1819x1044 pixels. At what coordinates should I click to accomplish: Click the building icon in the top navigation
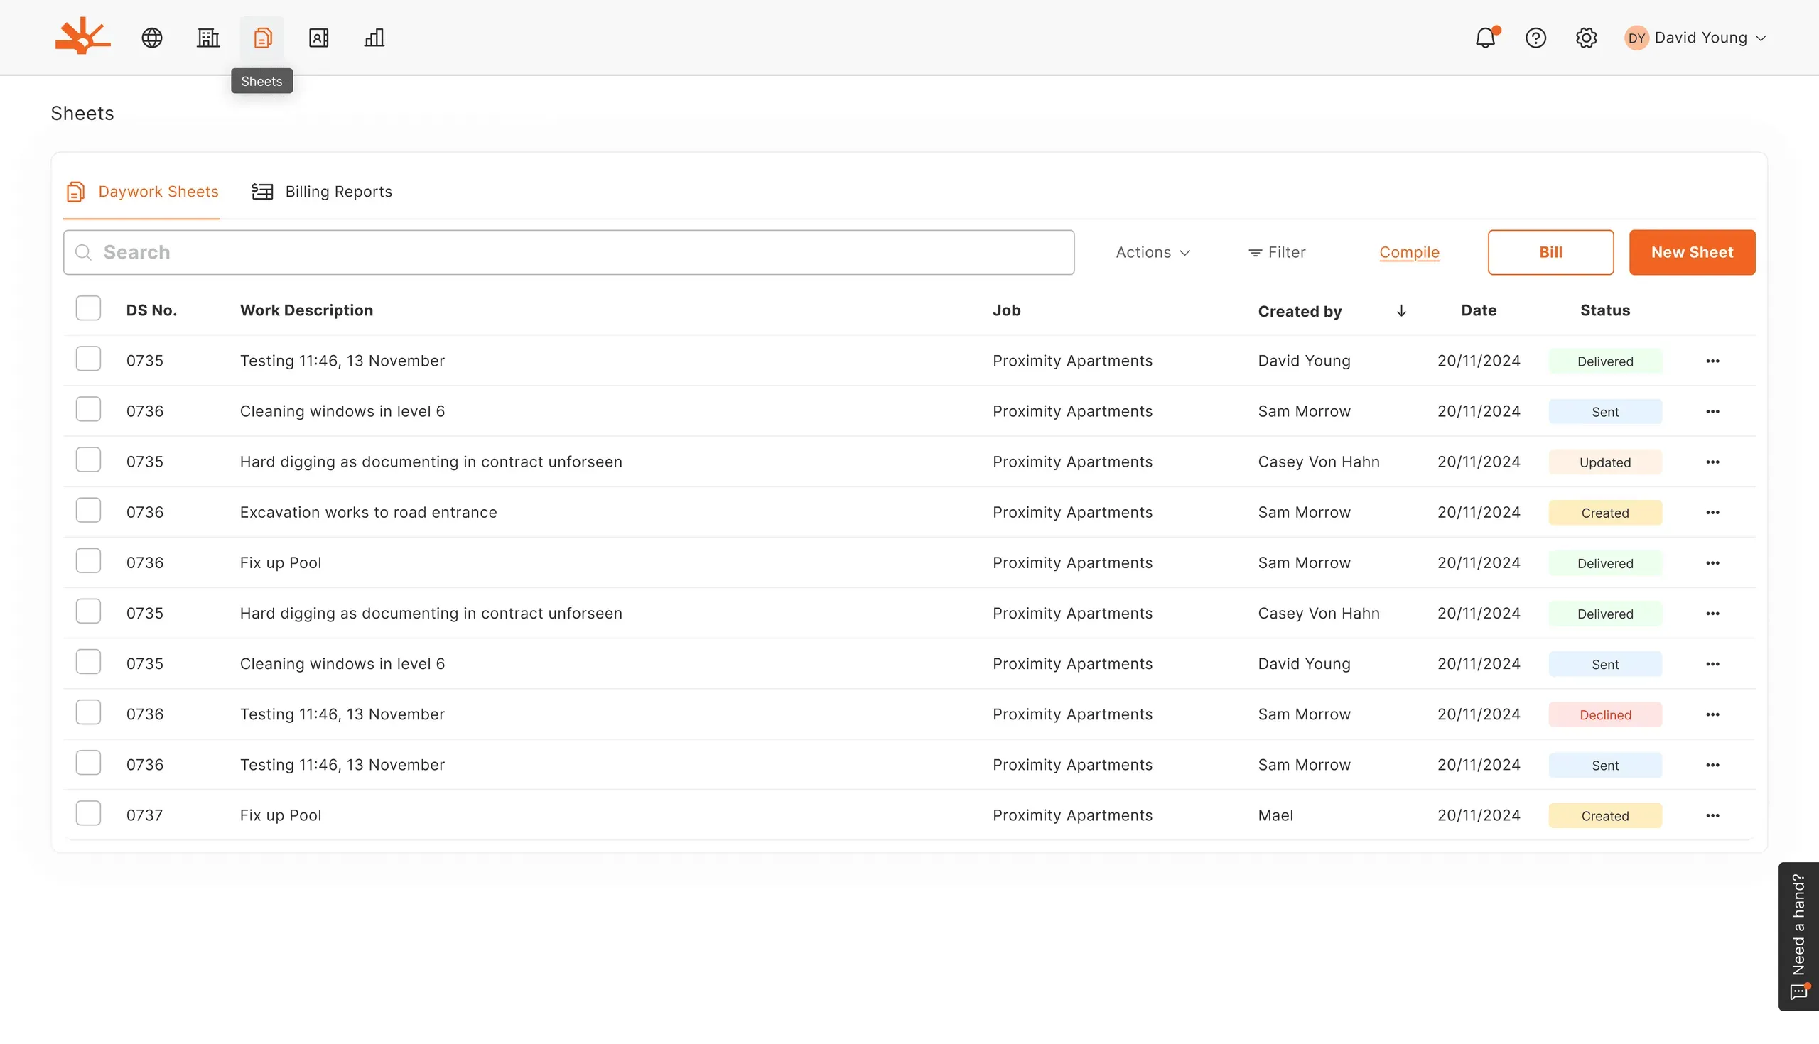[x=208, y=37]
